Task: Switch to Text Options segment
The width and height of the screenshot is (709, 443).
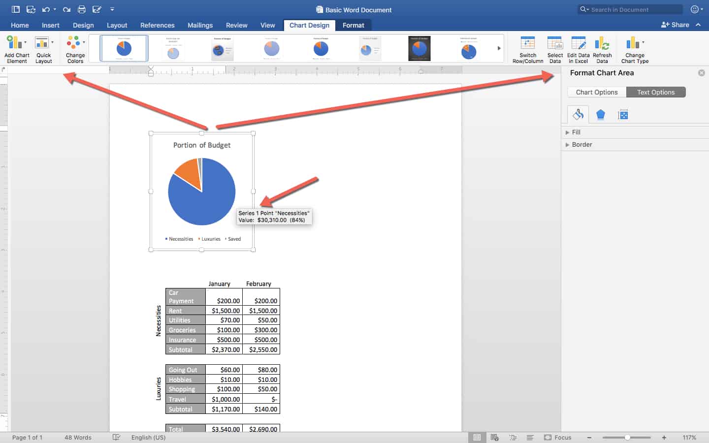Action: [656, 92]
